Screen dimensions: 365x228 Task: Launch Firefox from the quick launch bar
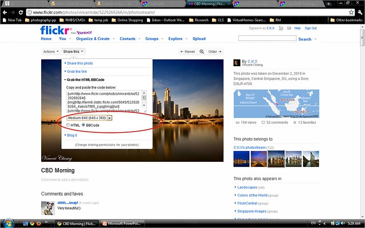pos(39,223)
